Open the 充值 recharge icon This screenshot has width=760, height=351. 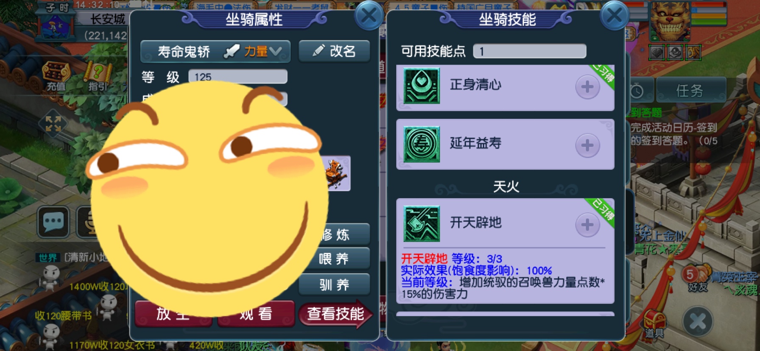pyautogui.click(x=56, y=76)
